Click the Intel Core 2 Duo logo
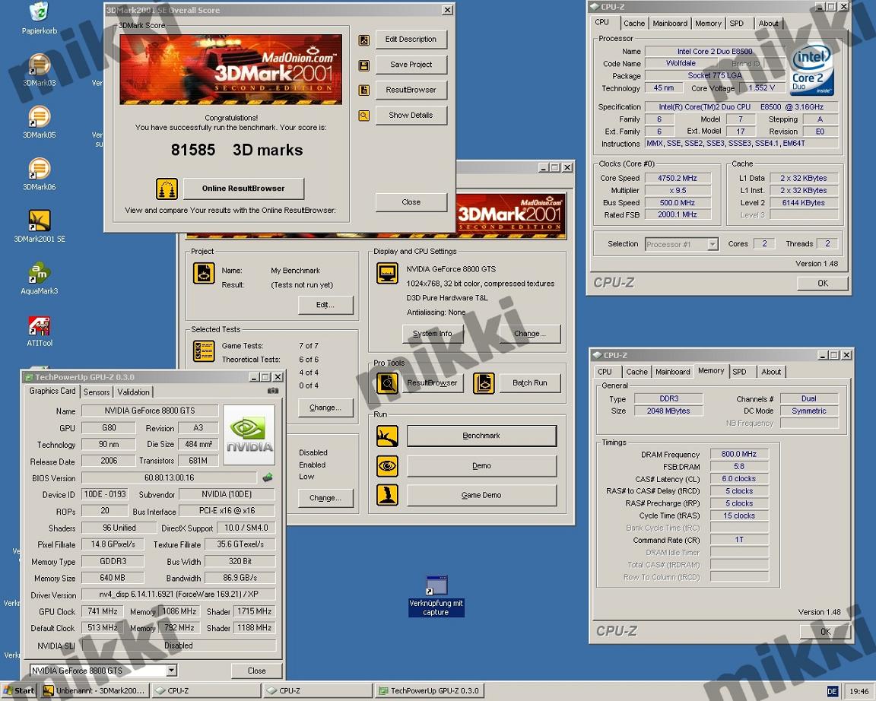This screenshot has width=876, height=701. [812, 70]
